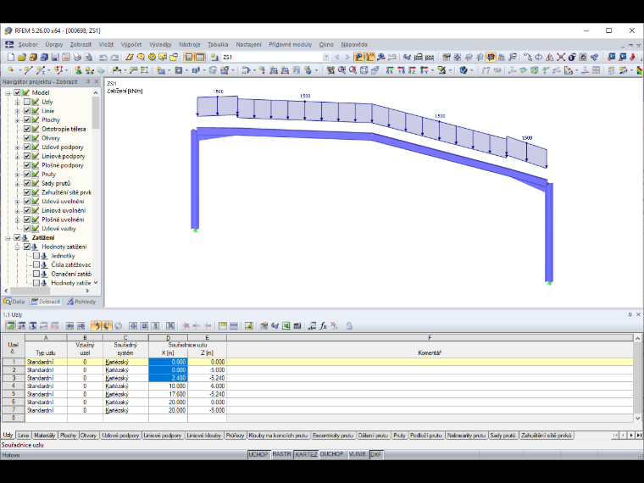Open the ZS1 load case dropdown
644x483 pixels.
tap(326, 58)
